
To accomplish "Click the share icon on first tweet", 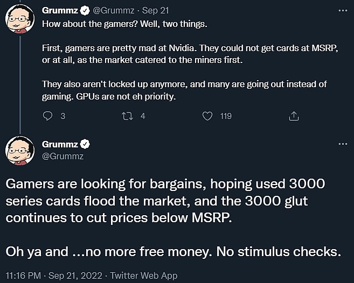I will 294,116.
